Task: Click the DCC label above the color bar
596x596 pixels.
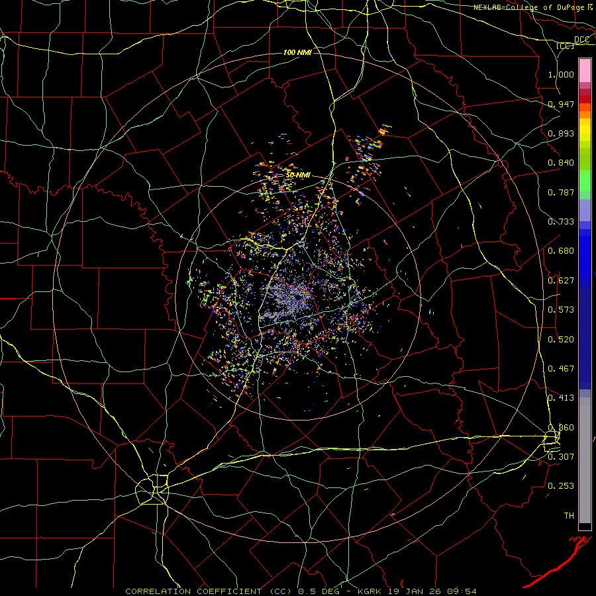Action: (581, 40)
